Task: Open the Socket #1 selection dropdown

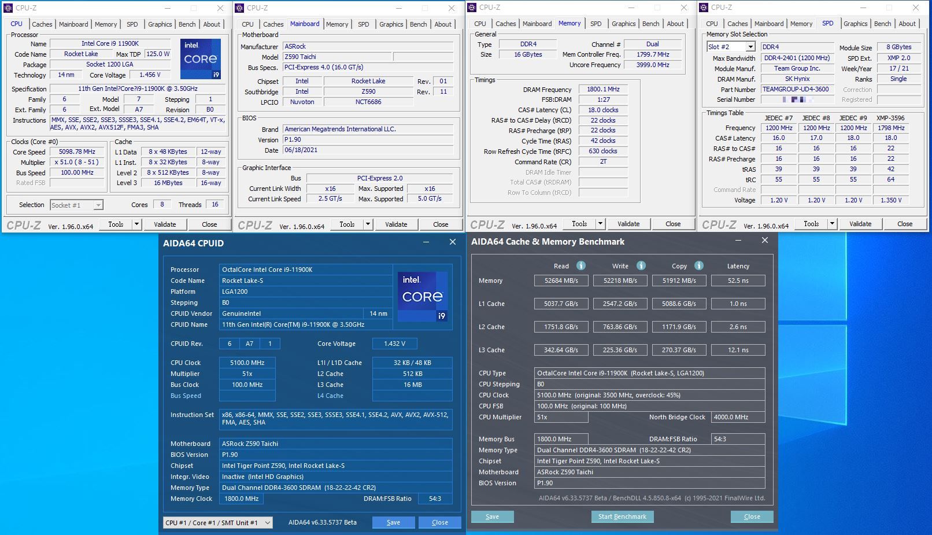Action: [x=98, y=205]
